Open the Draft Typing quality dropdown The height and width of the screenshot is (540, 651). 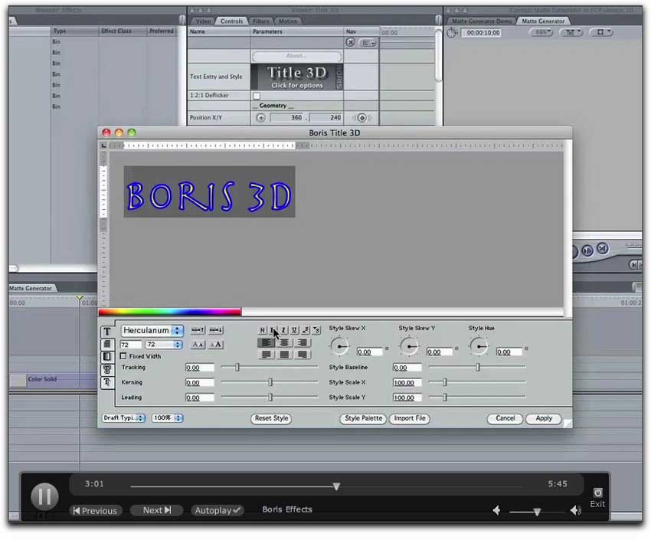pyautogui.click(x=123, y=418)
